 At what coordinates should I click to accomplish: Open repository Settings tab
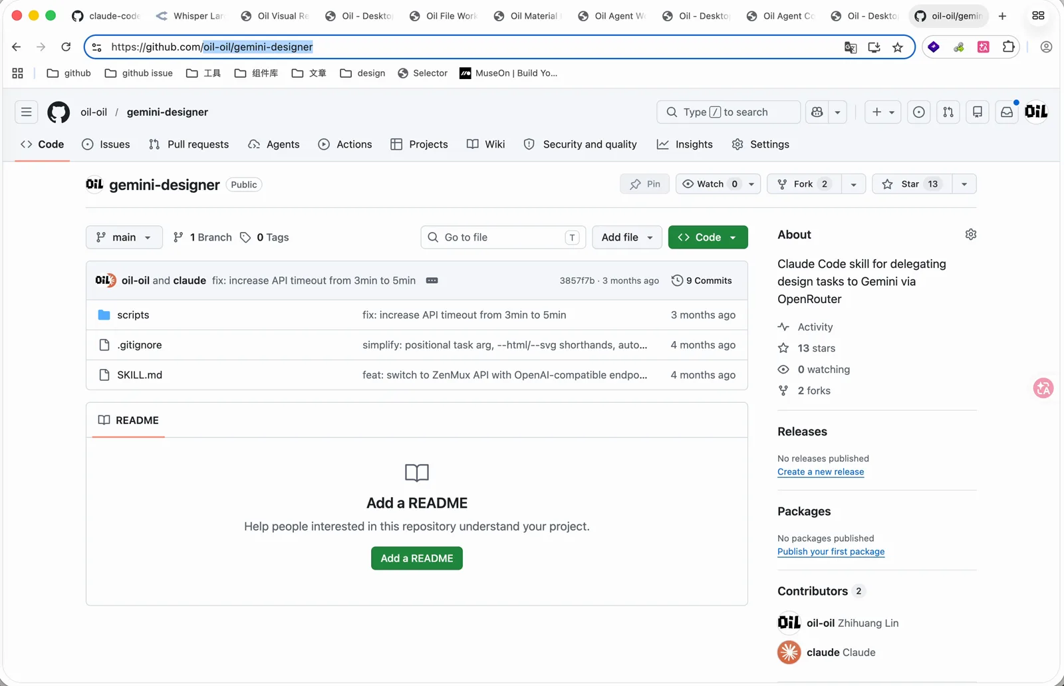(x=760, y=144)
